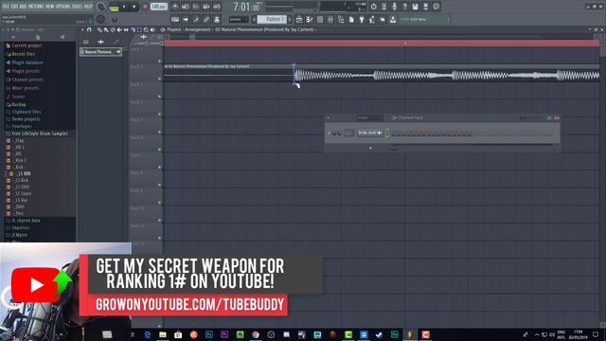Viewport: 606px width, 341px height.
Task: Open the EDIT menu
Action: pyautogui.click(x=14, y=7)
